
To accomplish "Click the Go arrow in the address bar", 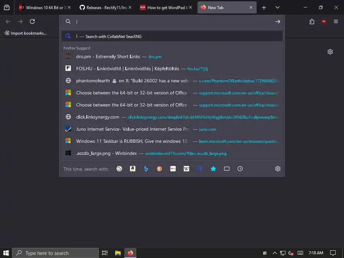I will tap(277, 21).
